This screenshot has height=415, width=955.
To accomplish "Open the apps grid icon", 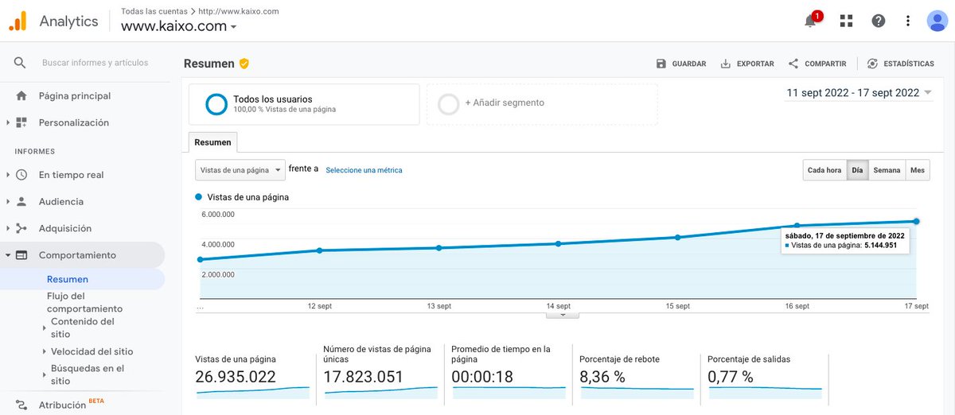I will coord(846,21).
